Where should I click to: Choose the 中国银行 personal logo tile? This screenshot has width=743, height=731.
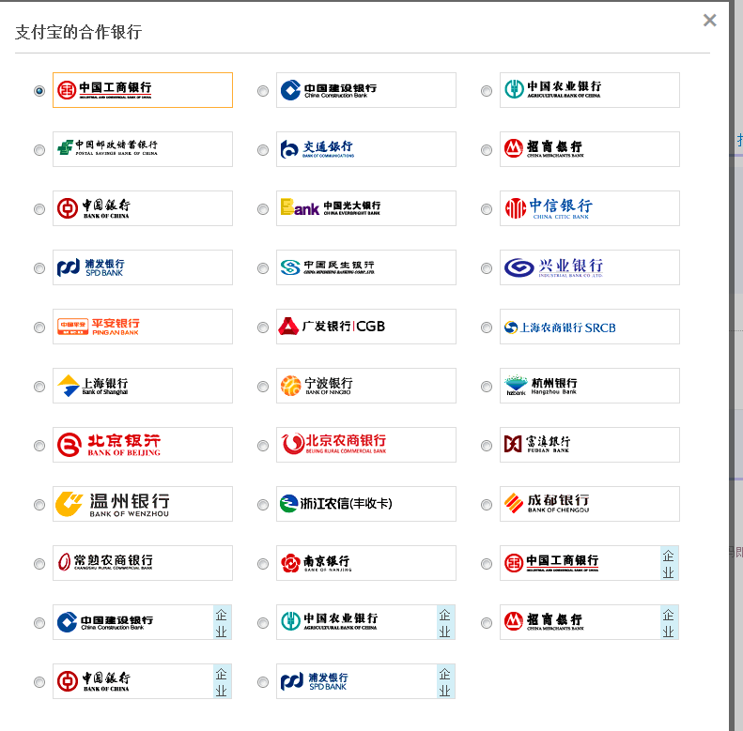143,208
